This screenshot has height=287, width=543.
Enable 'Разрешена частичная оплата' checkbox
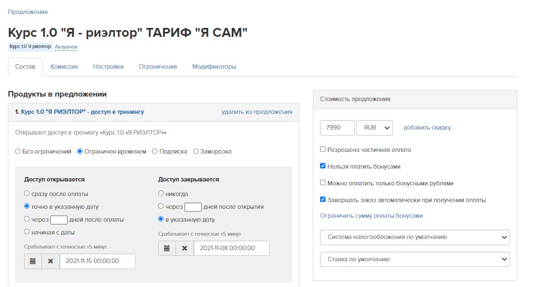[323, 149]
